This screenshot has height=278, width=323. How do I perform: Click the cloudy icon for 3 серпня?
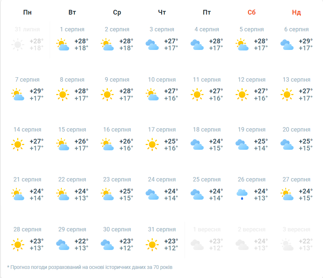click(152, 45)
